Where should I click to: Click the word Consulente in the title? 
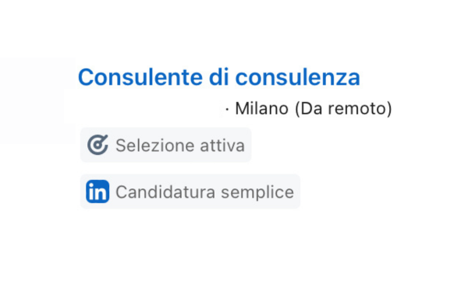point(140,77)
